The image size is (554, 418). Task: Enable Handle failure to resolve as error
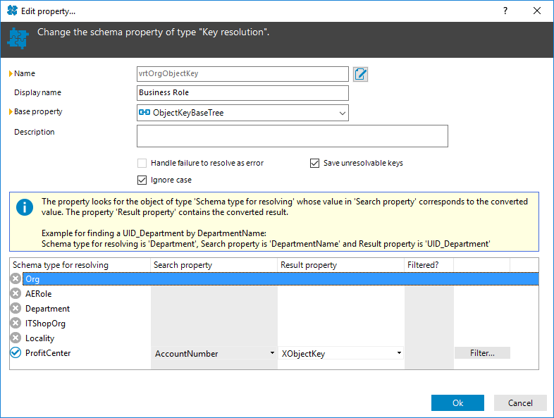[142, 163]
